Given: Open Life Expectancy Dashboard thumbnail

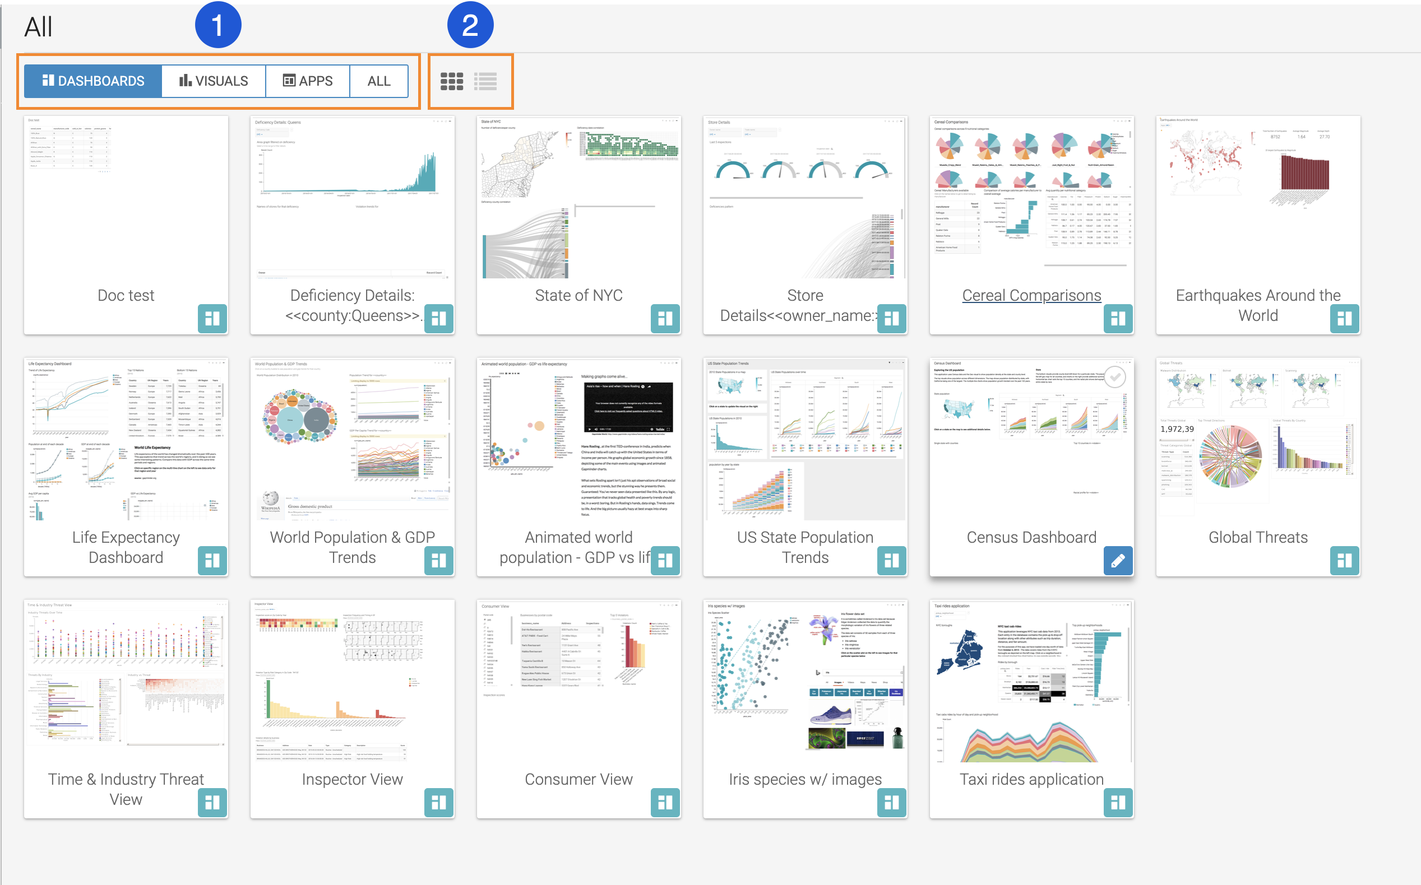Looking at the screenshot, I should 126,439.
